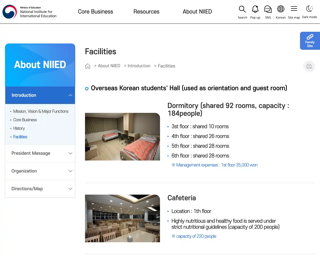Click the Cafeteria heading
This screenshot has width=320, height=256.
pyautogui.click(x=182, y=198)
